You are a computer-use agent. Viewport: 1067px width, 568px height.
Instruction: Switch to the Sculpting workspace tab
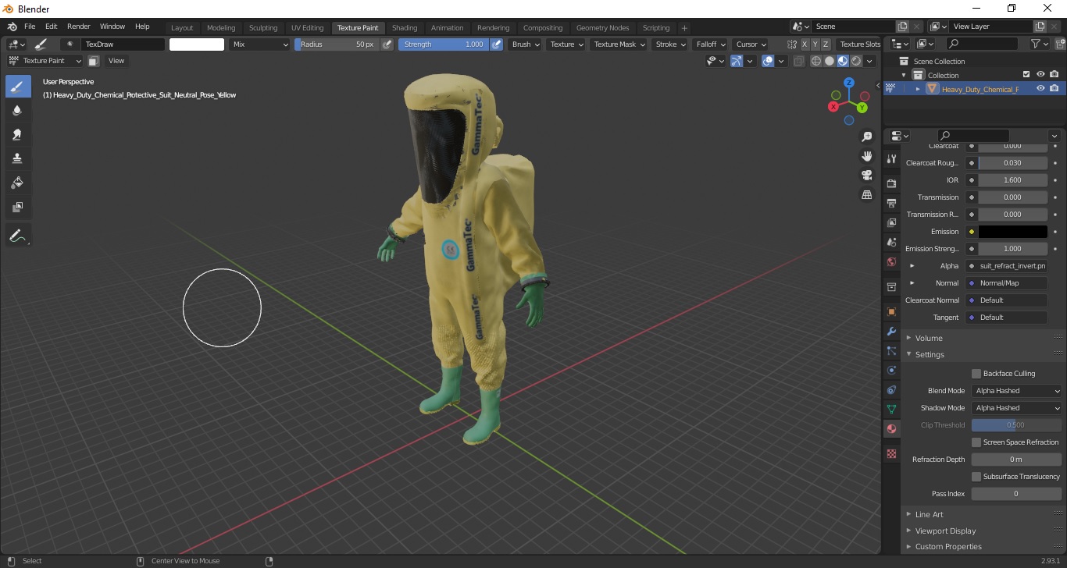263,28
